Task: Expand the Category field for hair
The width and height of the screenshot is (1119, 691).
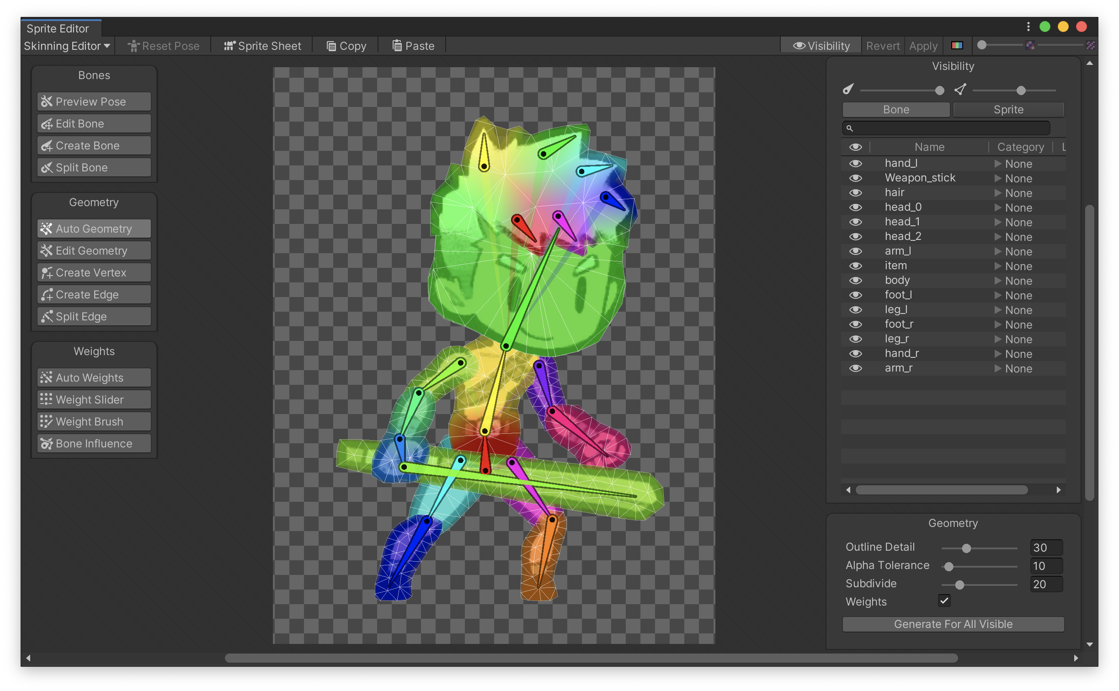Action: (x=998, y=192)
